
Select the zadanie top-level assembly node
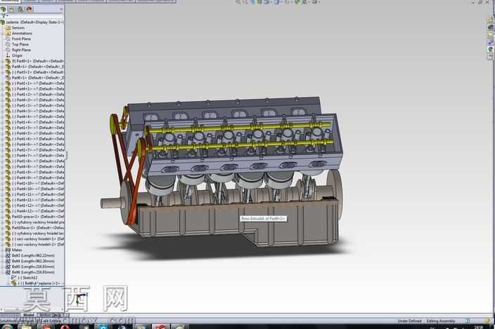[34, 22]
